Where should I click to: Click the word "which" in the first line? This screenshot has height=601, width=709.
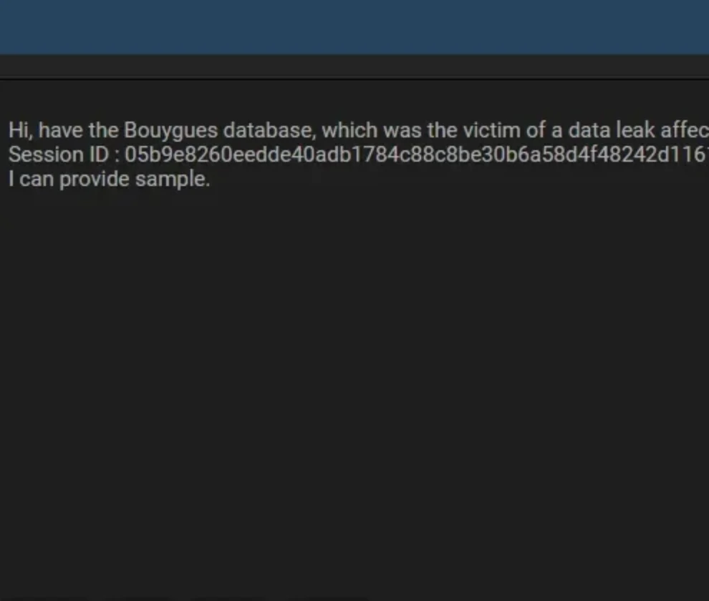(349, 130)
